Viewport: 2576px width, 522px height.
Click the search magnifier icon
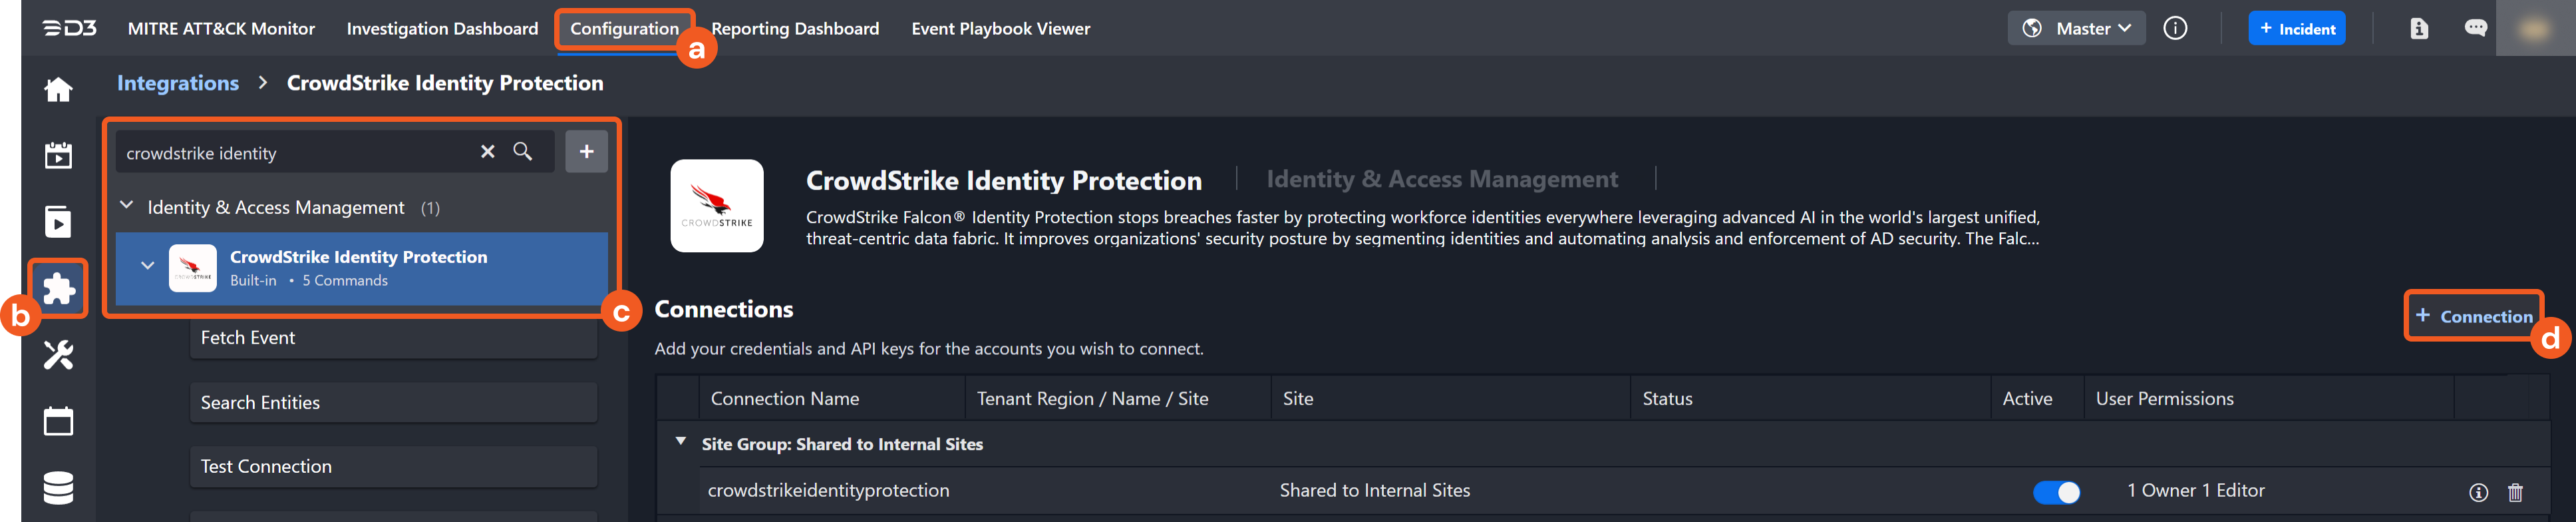[x=522, y=152]
